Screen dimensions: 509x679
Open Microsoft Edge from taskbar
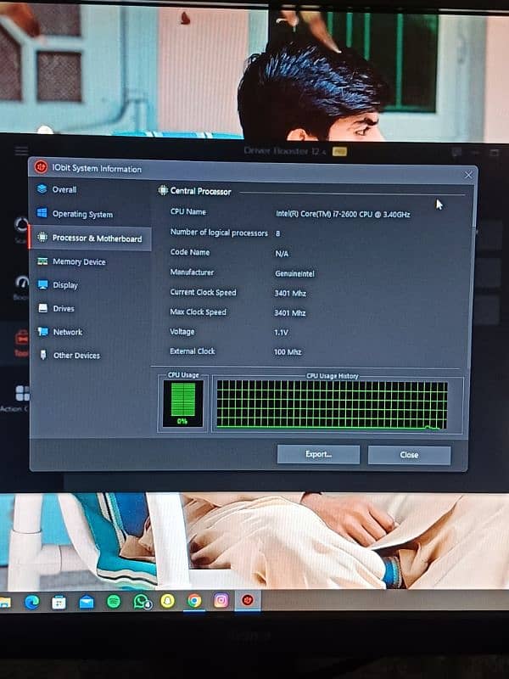point(31,602)
